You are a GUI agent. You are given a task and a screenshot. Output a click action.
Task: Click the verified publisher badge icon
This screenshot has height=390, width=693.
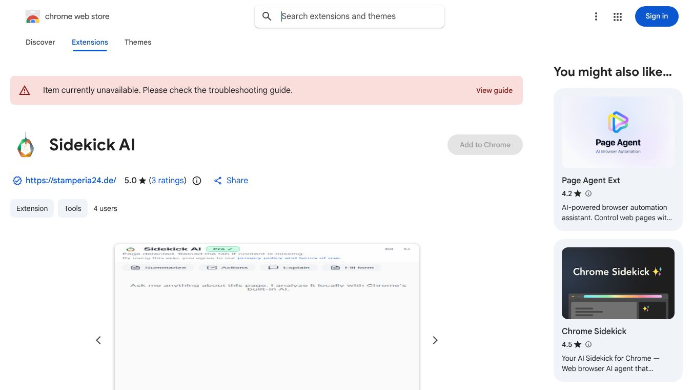(x=17, y=181)
